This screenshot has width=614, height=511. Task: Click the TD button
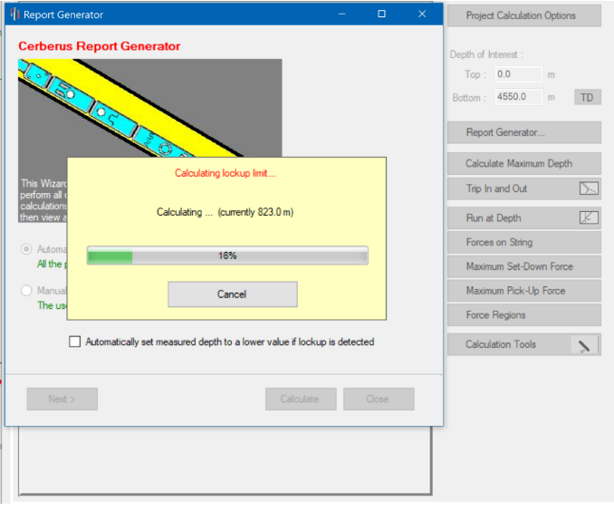(587, 97)
